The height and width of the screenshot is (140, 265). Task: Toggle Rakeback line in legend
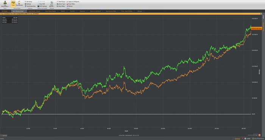[x=129, y=135]
